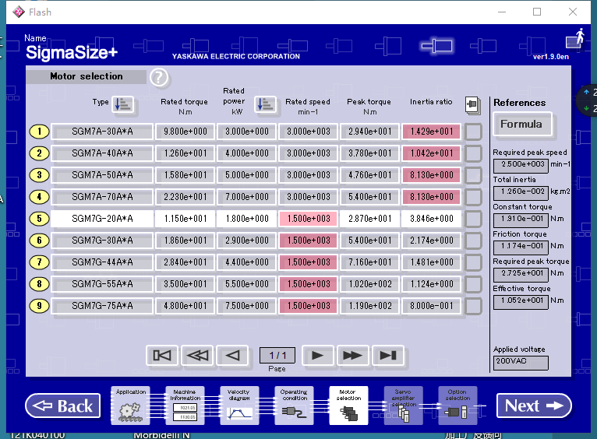
Task: Tick checkbox for SGM7G-30A*A row
Action: coord(473,241)
